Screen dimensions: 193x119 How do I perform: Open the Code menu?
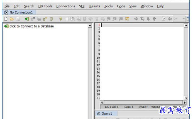(121, 6)
